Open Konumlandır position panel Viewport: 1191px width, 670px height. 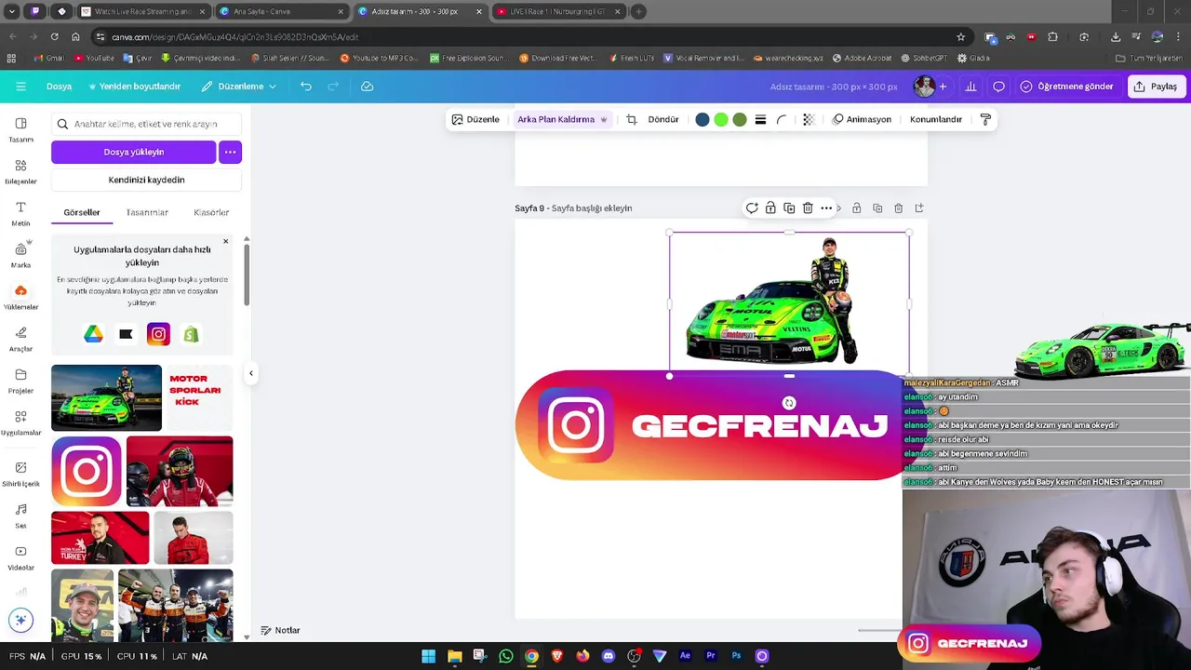[936, 119]
